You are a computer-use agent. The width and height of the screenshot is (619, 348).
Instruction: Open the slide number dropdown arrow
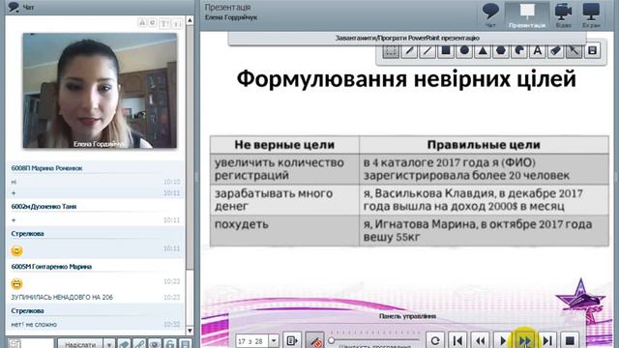tap(273, 340)
